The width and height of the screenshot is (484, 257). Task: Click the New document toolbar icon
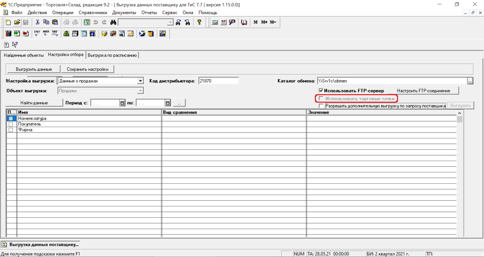click(x=8, y=22)
